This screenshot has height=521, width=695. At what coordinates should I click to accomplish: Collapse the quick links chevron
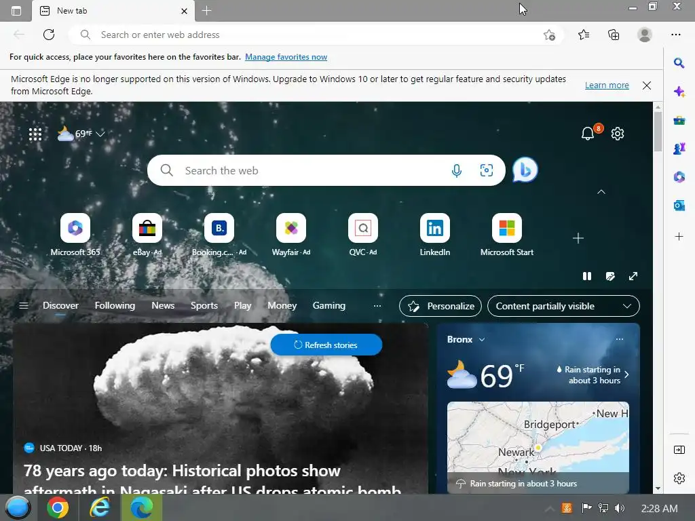(x=601, y=192)
